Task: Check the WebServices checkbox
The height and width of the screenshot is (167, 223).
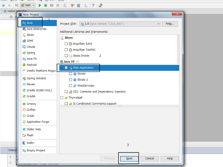Action: 71,86
